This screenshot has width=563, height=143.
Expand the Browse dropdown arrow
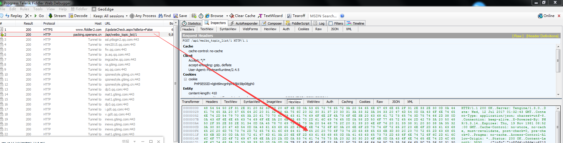[227, 16]
